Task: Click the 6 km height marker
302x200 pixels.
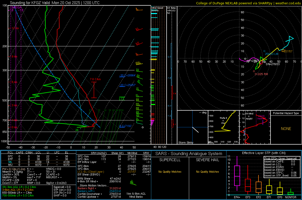Action: pos(14,82)
